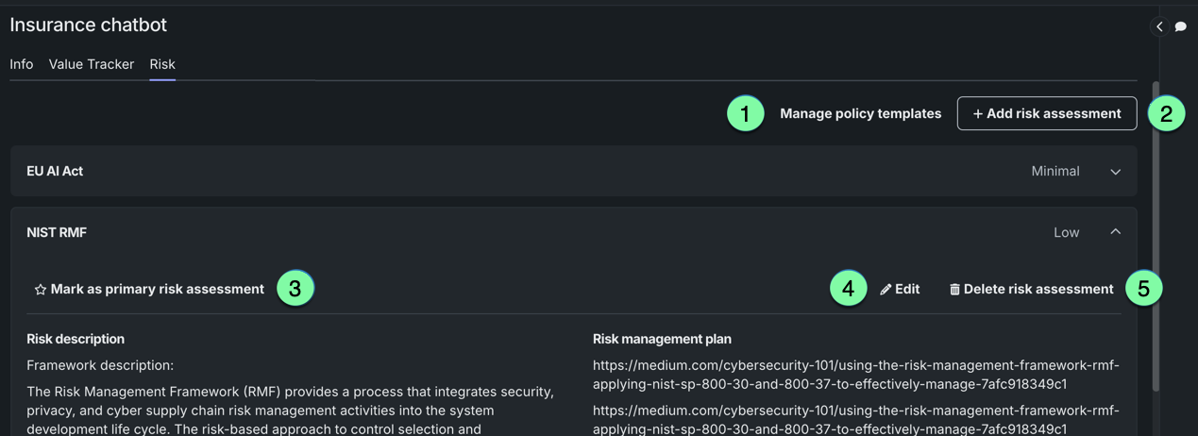The width and height of the screenshot is (1198, 436).
Task: Collapse the NIST RMF section chevron
Action: (x=1115, y=232)
